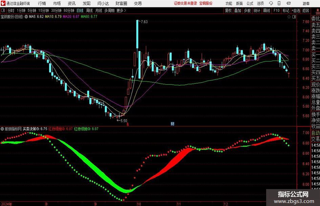Open the mobile phone icon in title bar
The image size is (320, 206).
(279, 3)
